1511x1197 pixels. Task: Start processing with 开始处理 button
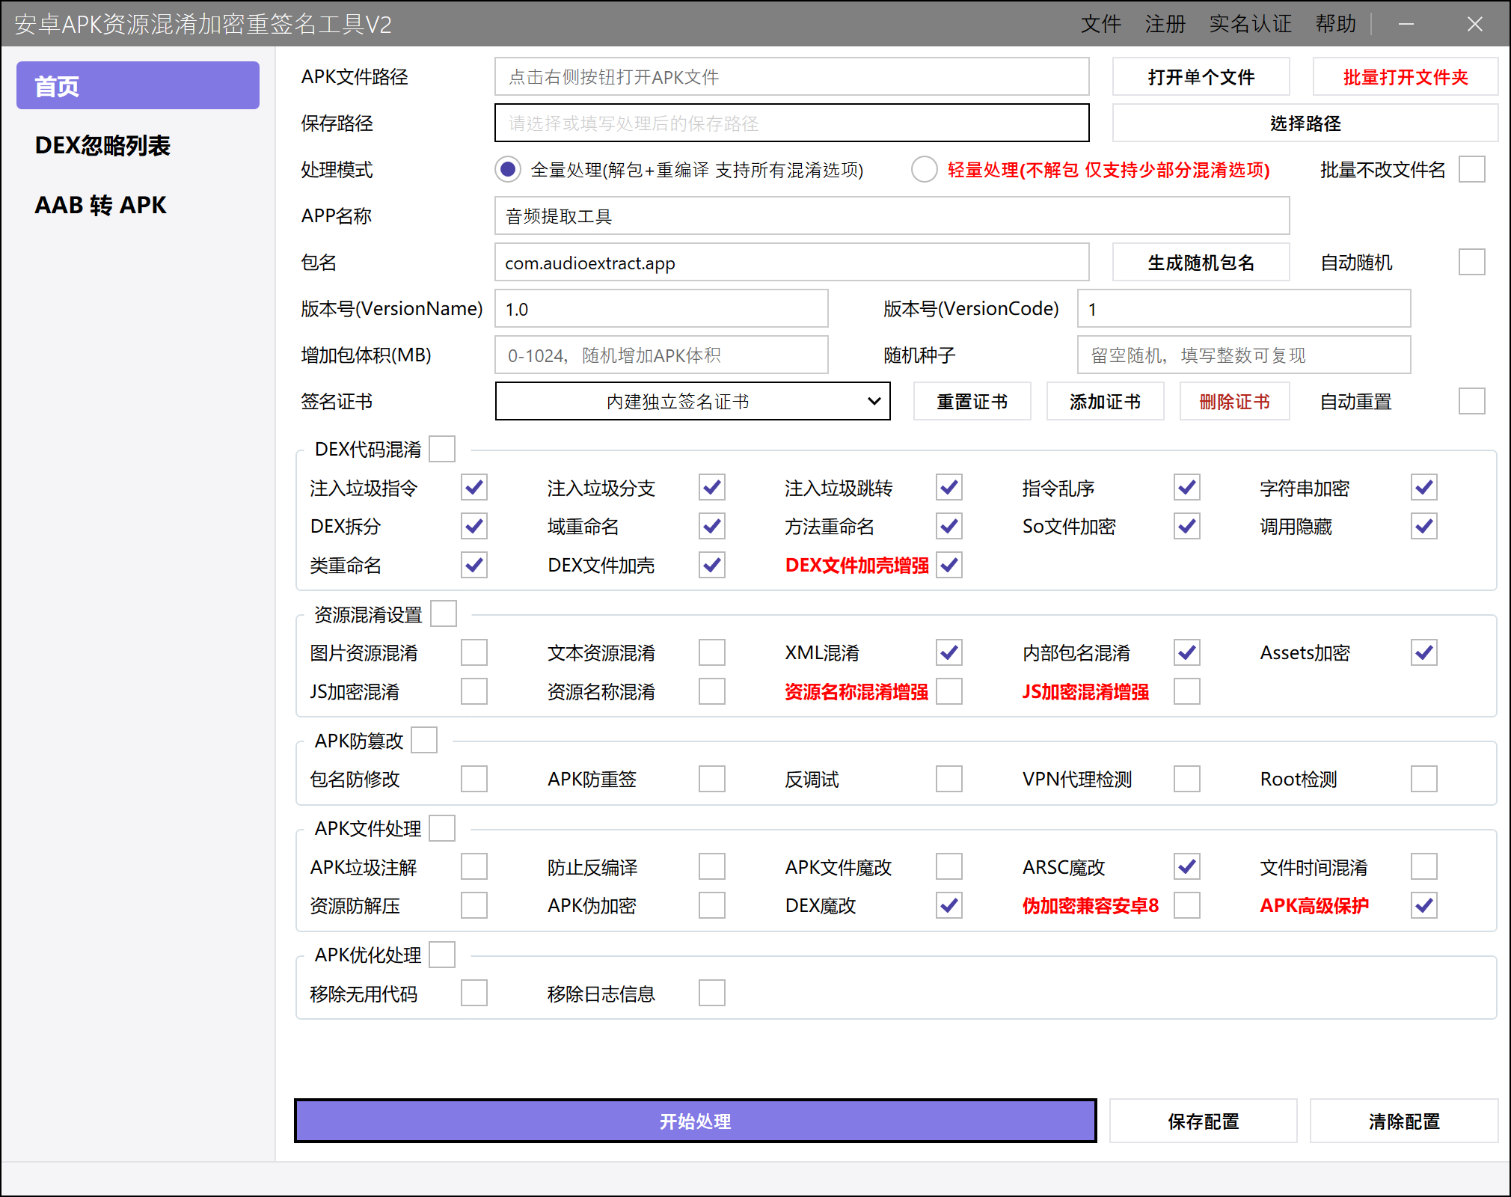(x=695, y=1121)
